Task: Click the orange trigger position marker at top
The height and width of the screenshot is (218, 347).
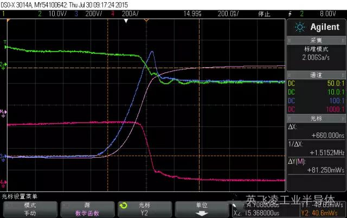Action: [146, 21]
